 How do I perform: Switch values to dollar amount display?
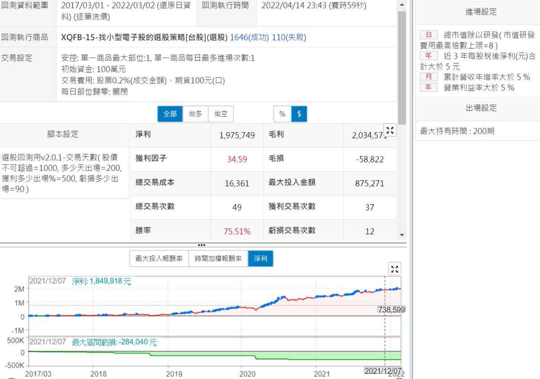click(x=299, y=114)
